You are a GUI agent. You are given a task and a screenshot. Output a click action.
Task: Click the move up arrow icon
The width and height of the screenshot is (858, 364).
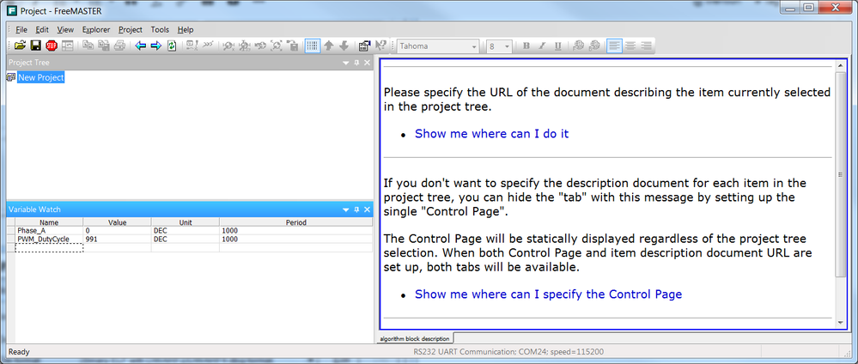(x=328, y=46)
